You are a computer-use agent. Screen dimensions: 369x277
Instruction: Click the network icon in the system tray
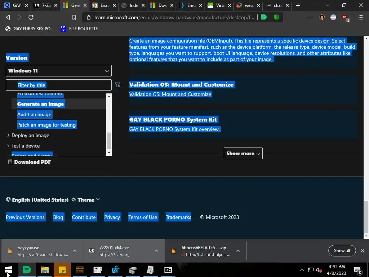(x=310, y=270)
